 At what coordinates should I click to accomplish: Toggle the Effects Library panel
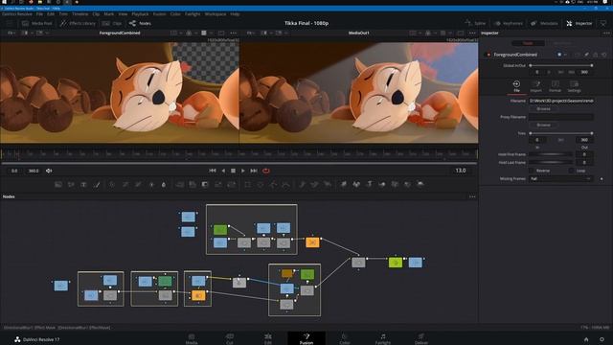pos(78,23)
